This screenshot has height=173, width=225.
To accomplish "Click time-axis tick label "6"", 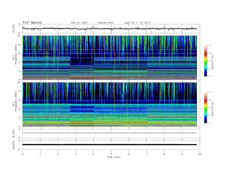I will 129,154.
